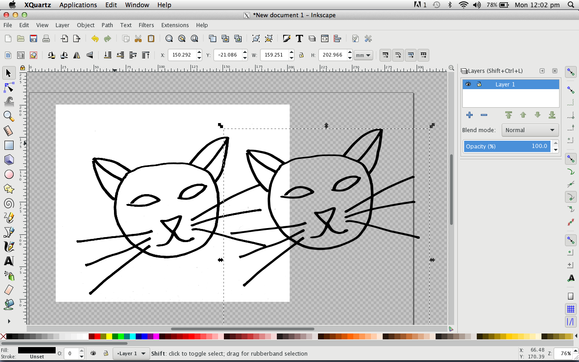Toggle visibility eye of Layer 1

tap(468, 84)
